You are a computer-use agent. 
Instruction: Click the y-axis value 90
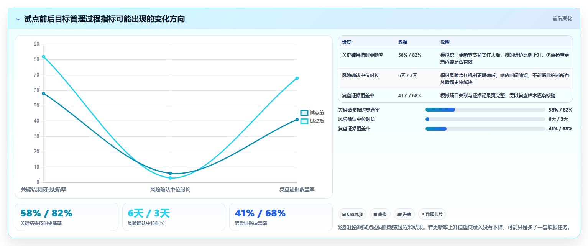tap(36, 44)
